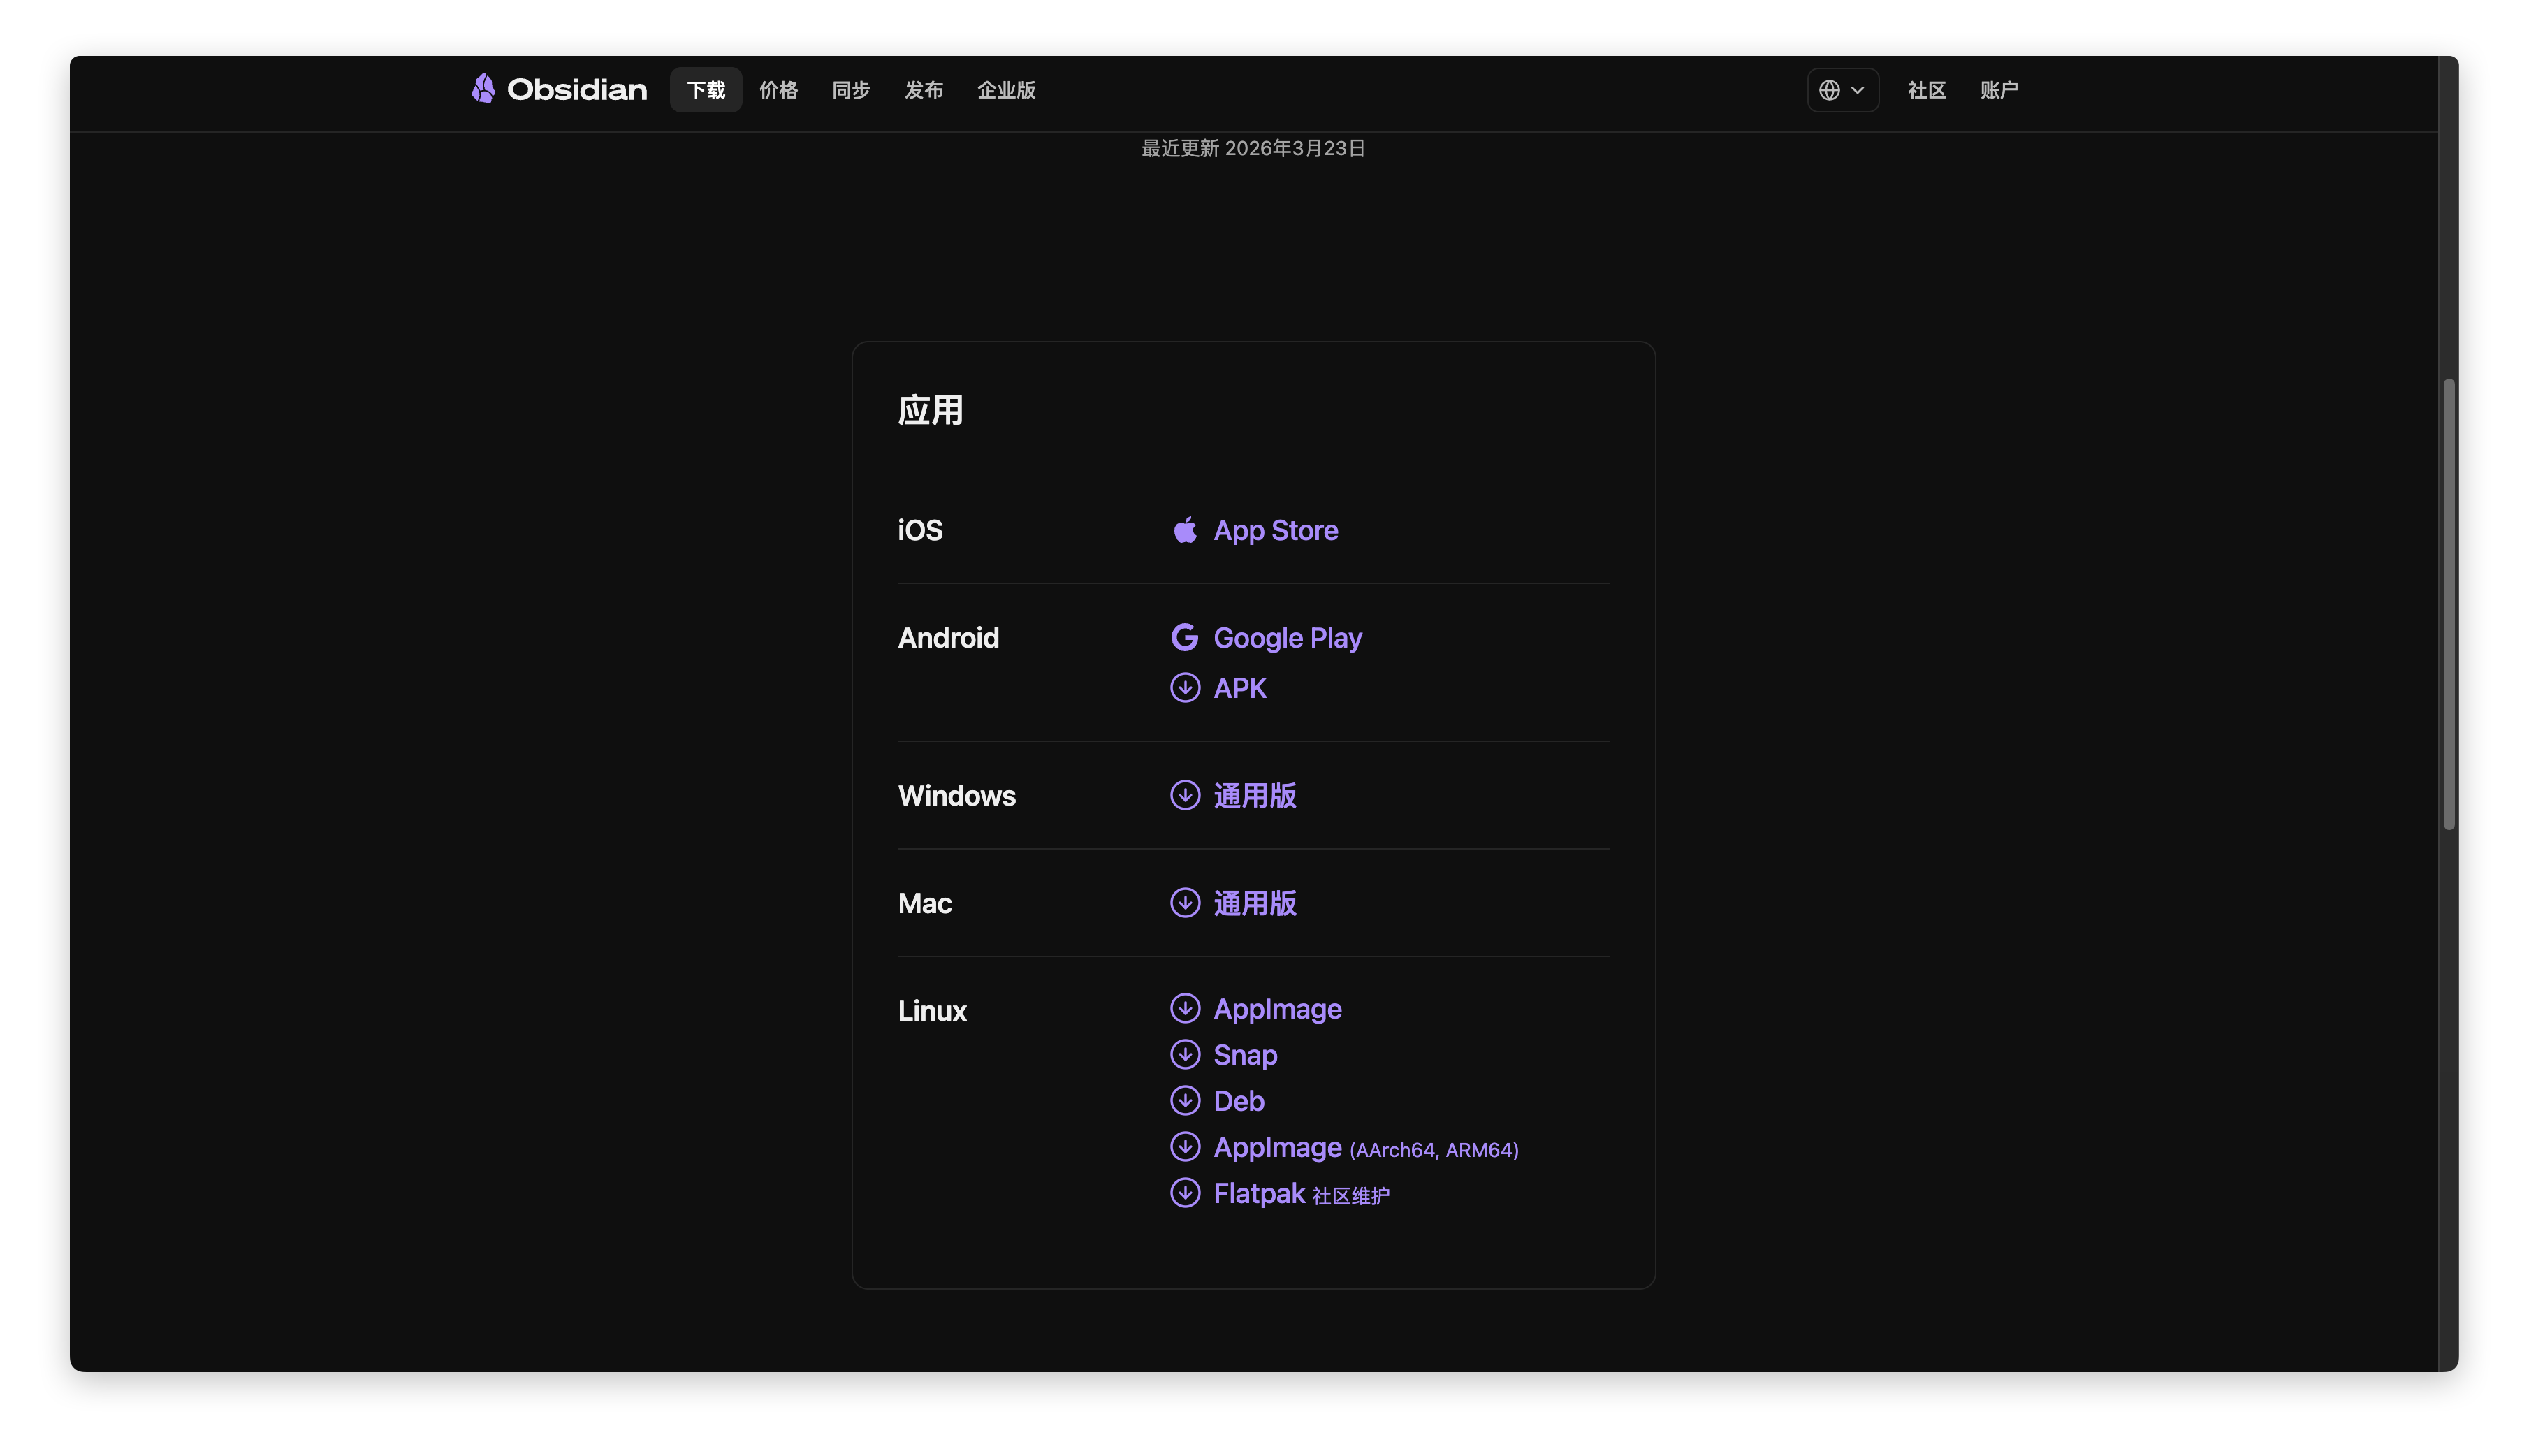
Task: Open the Google Play link
Action: (1286, 638)
